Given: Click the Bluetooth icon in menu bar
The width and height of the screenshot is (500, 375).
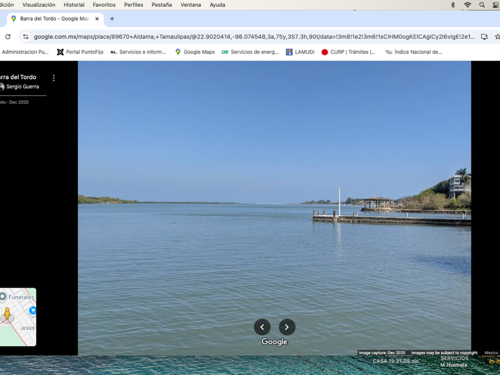Looking at the screenshot, I should click(452, 5).
